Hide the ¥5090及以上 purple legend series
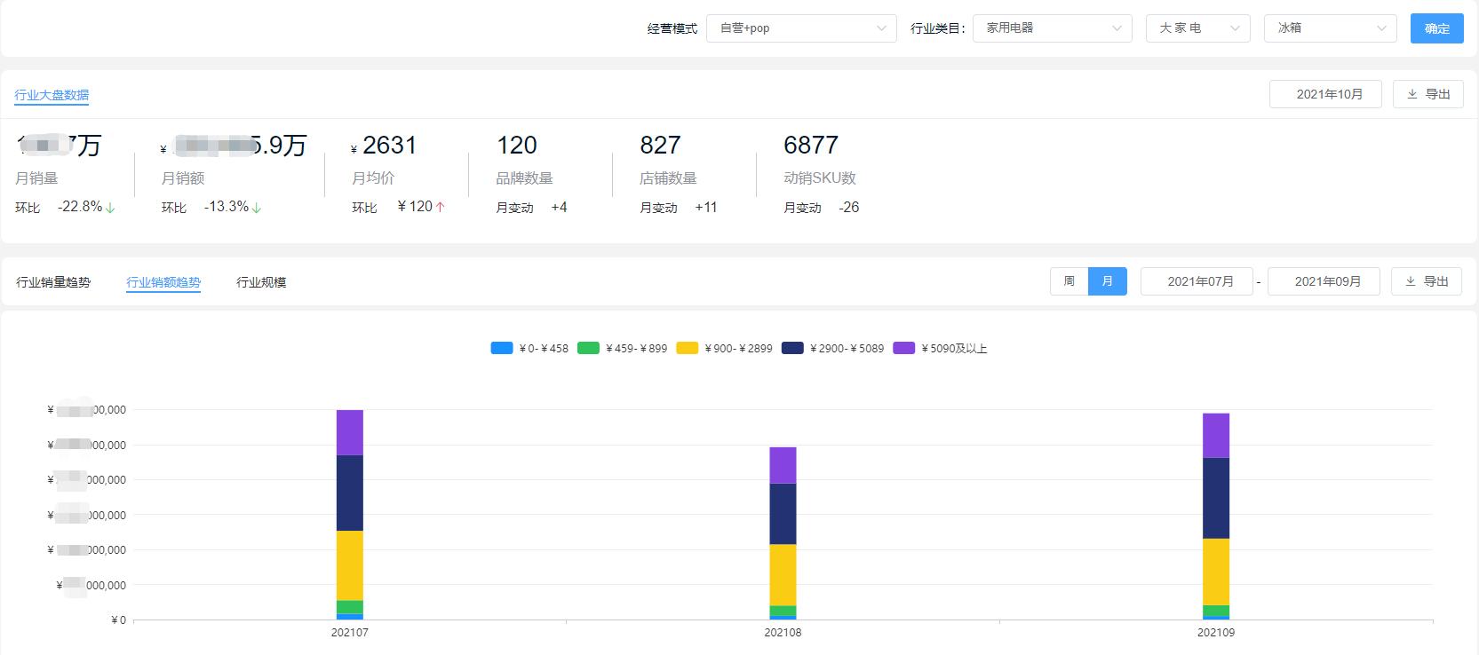1479x655 pixels. [903, 349]
